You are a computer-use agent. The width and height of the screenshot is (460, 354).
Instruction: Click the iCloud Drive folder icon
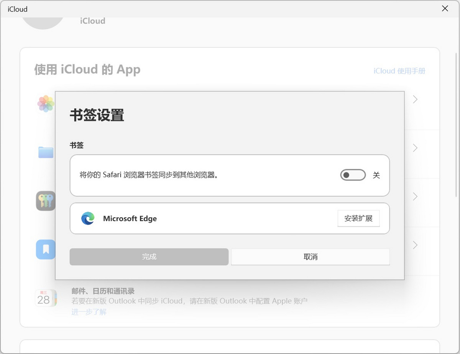click(x=45, y=152)
